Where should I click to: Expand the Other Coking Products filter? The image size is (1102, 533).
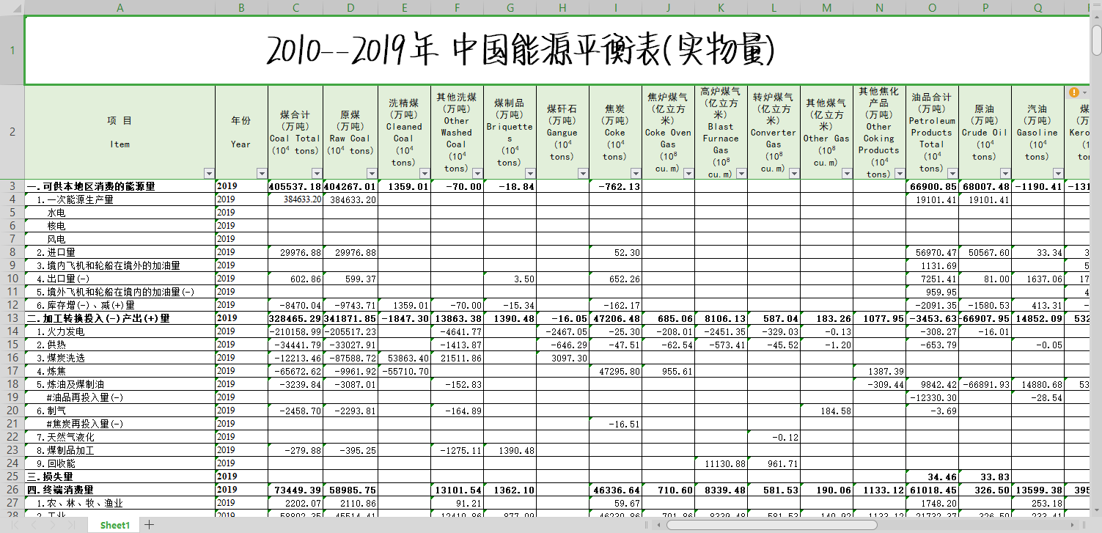[900, 174]
